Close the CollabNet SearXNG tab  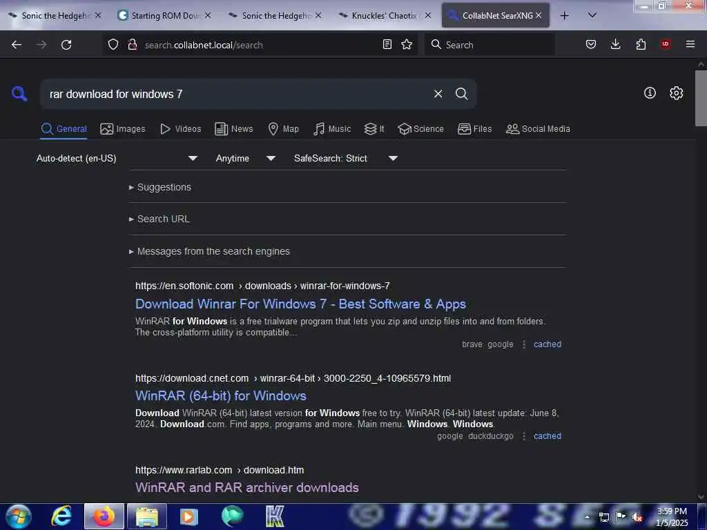pos(539,15)
